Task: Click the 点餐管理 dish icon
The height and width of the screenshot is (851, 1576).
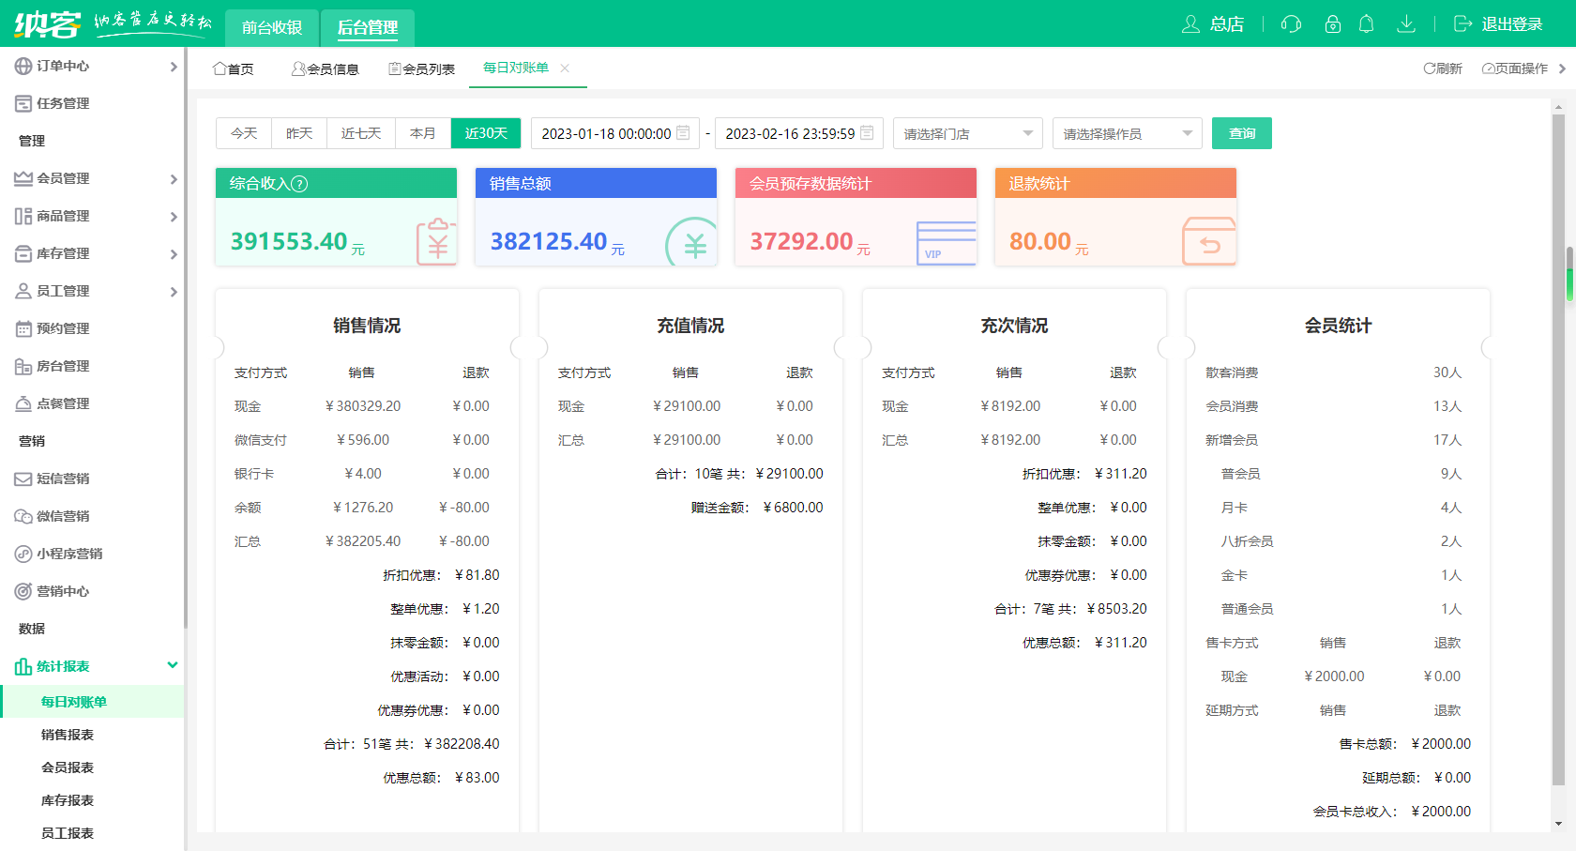Action: coord(23,403)
